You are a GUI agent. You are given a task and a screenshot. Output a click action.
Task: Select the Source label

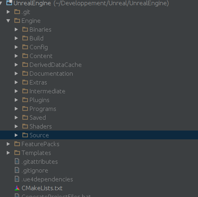point(39,135)
